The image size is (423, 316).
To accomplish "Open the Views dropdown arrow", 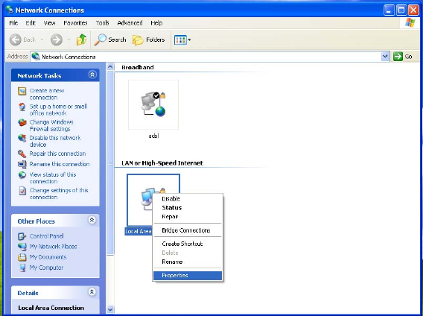I will tap(189, 40).
